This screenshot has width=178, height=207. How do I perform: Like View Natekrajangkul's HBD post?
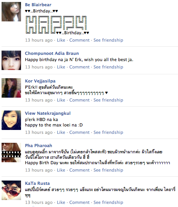(x=61, y=132)
